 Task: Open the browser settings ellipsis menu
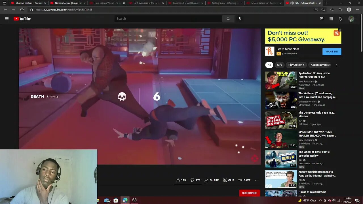(x=358, y=10)
